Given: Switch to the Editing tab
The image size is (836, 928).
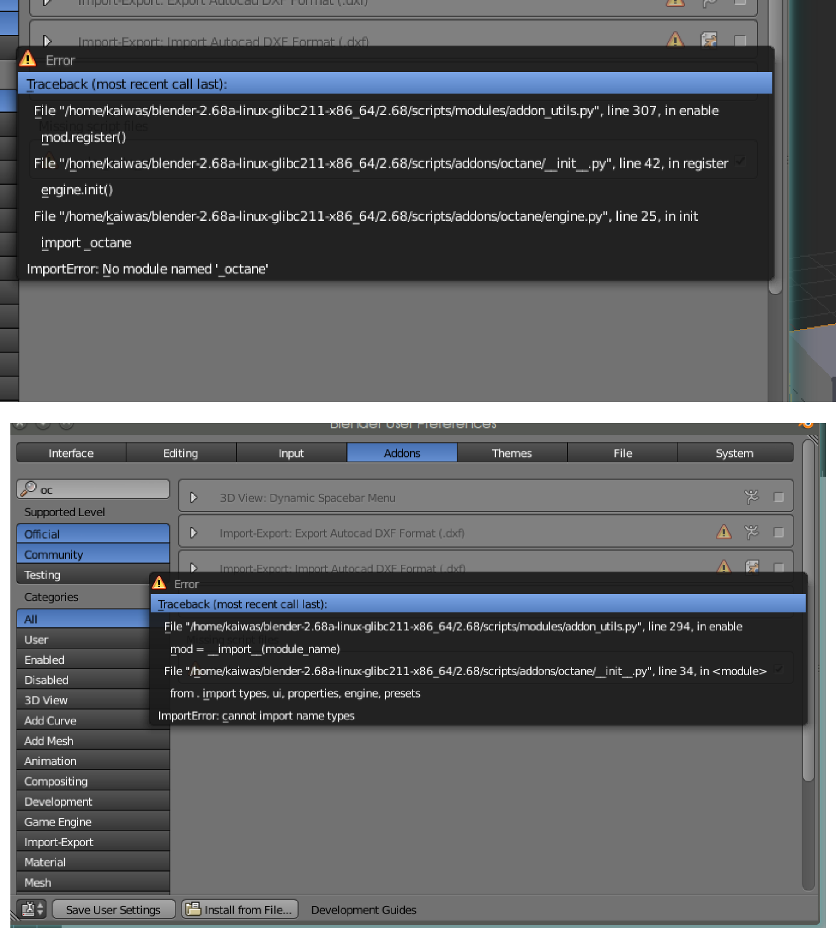Looking at the screenshot, I should point(181,453).
